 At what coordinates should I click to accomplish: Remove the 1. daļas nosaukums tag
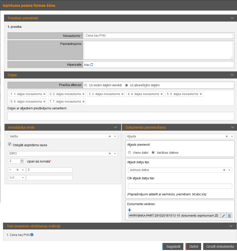(x=44, y=94)
